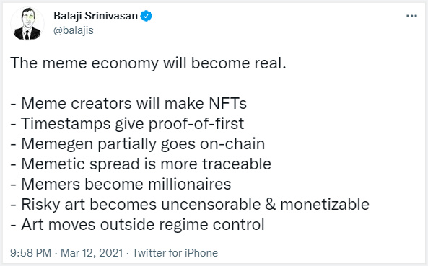The image size is (428, 266).
Task: Click the sentence 'The meme economy will become real.'
Action: tap(148, 63)
